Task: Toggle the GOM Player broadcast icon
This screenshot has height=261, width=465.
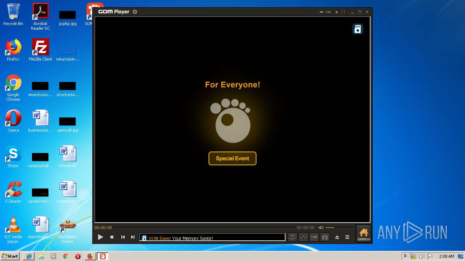Action: pyautogui.click(x=328, y=12)
